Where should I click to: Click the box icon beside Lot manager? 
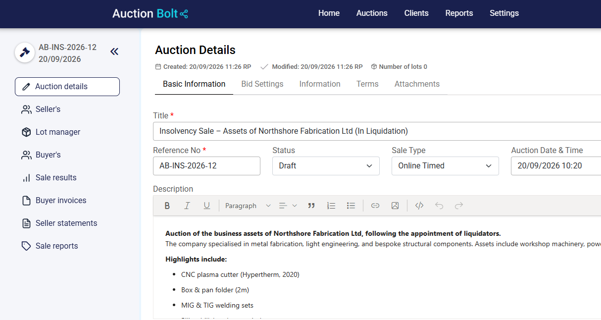[x=26, y=132]
